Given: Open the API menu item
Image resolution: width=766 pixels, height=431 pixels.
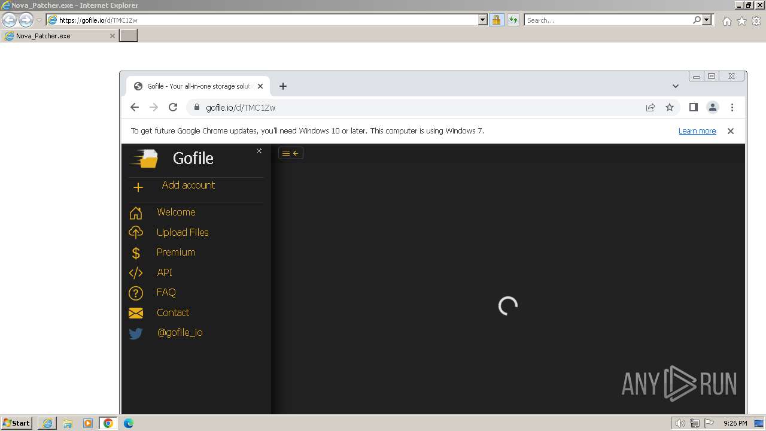Looking at the screenshot, I should coord(165,272).
